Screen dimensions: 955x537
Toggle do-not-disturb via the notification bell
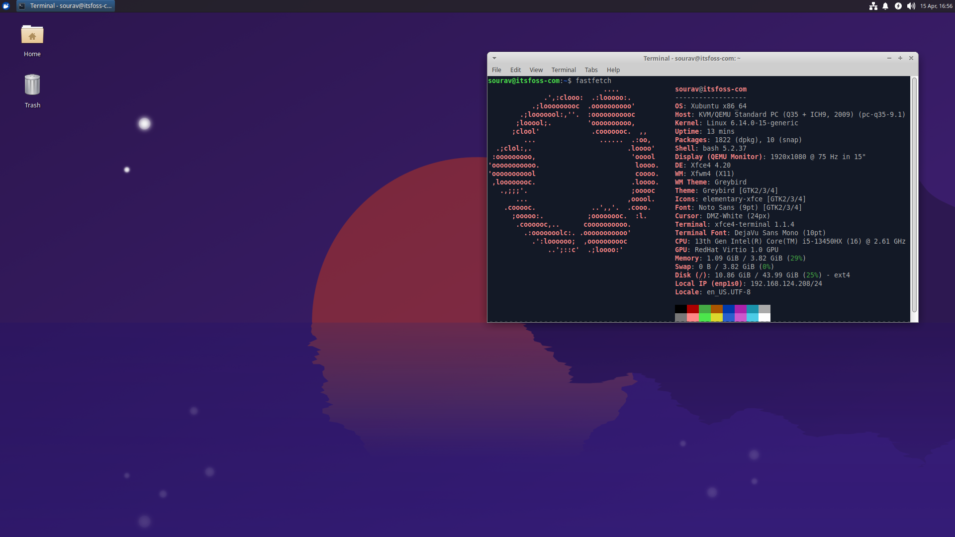[885, 6]
